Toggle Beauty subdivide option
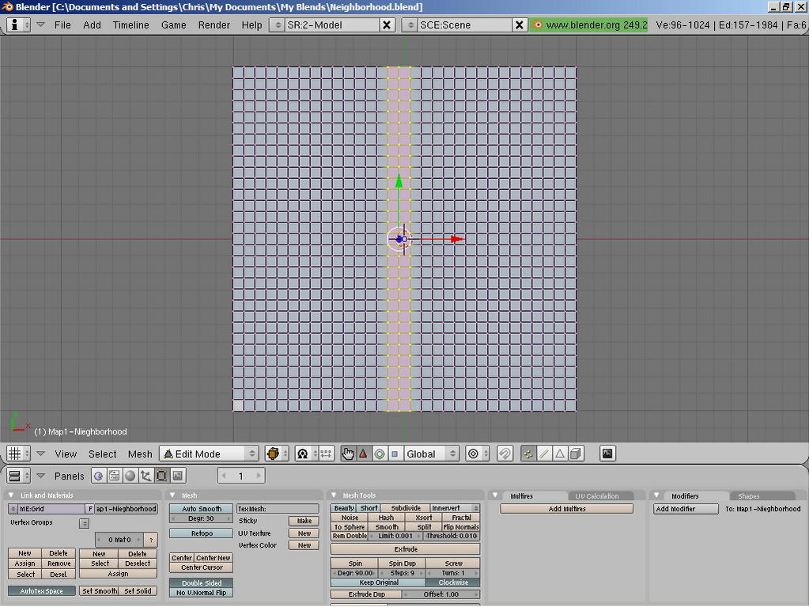809x607 pixels. [x=344, y=508]
